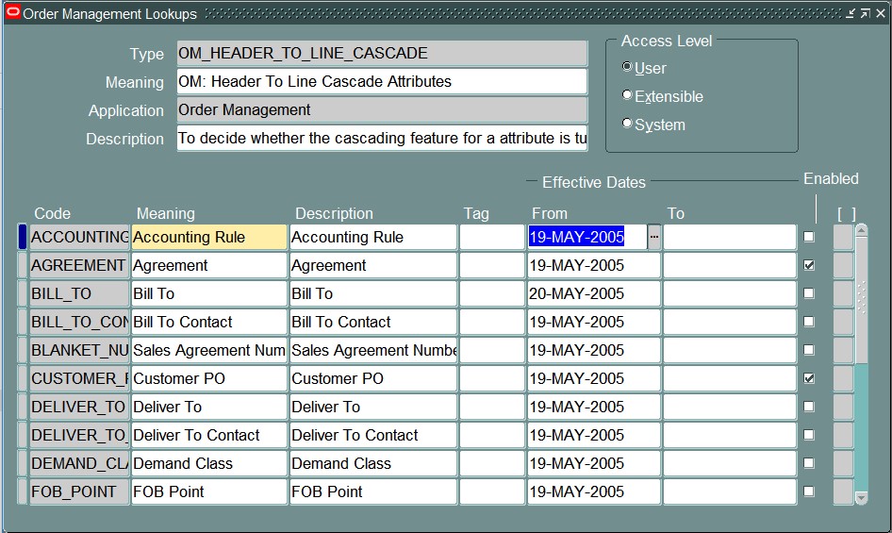Click the descriptive flexfield cell for Accounting row
This screenshot has height=533, width=892.
(844, 237)
